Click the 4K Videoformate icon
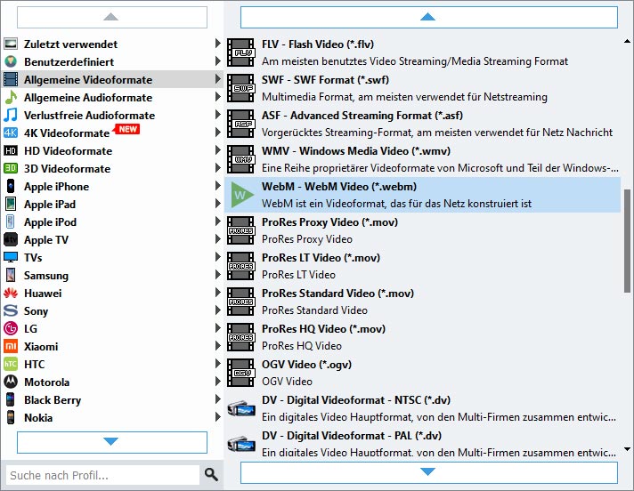 coord(11,133)
